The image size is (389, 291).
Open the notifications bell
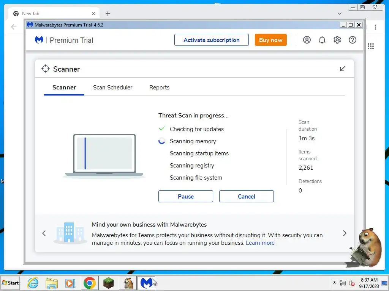322,40
